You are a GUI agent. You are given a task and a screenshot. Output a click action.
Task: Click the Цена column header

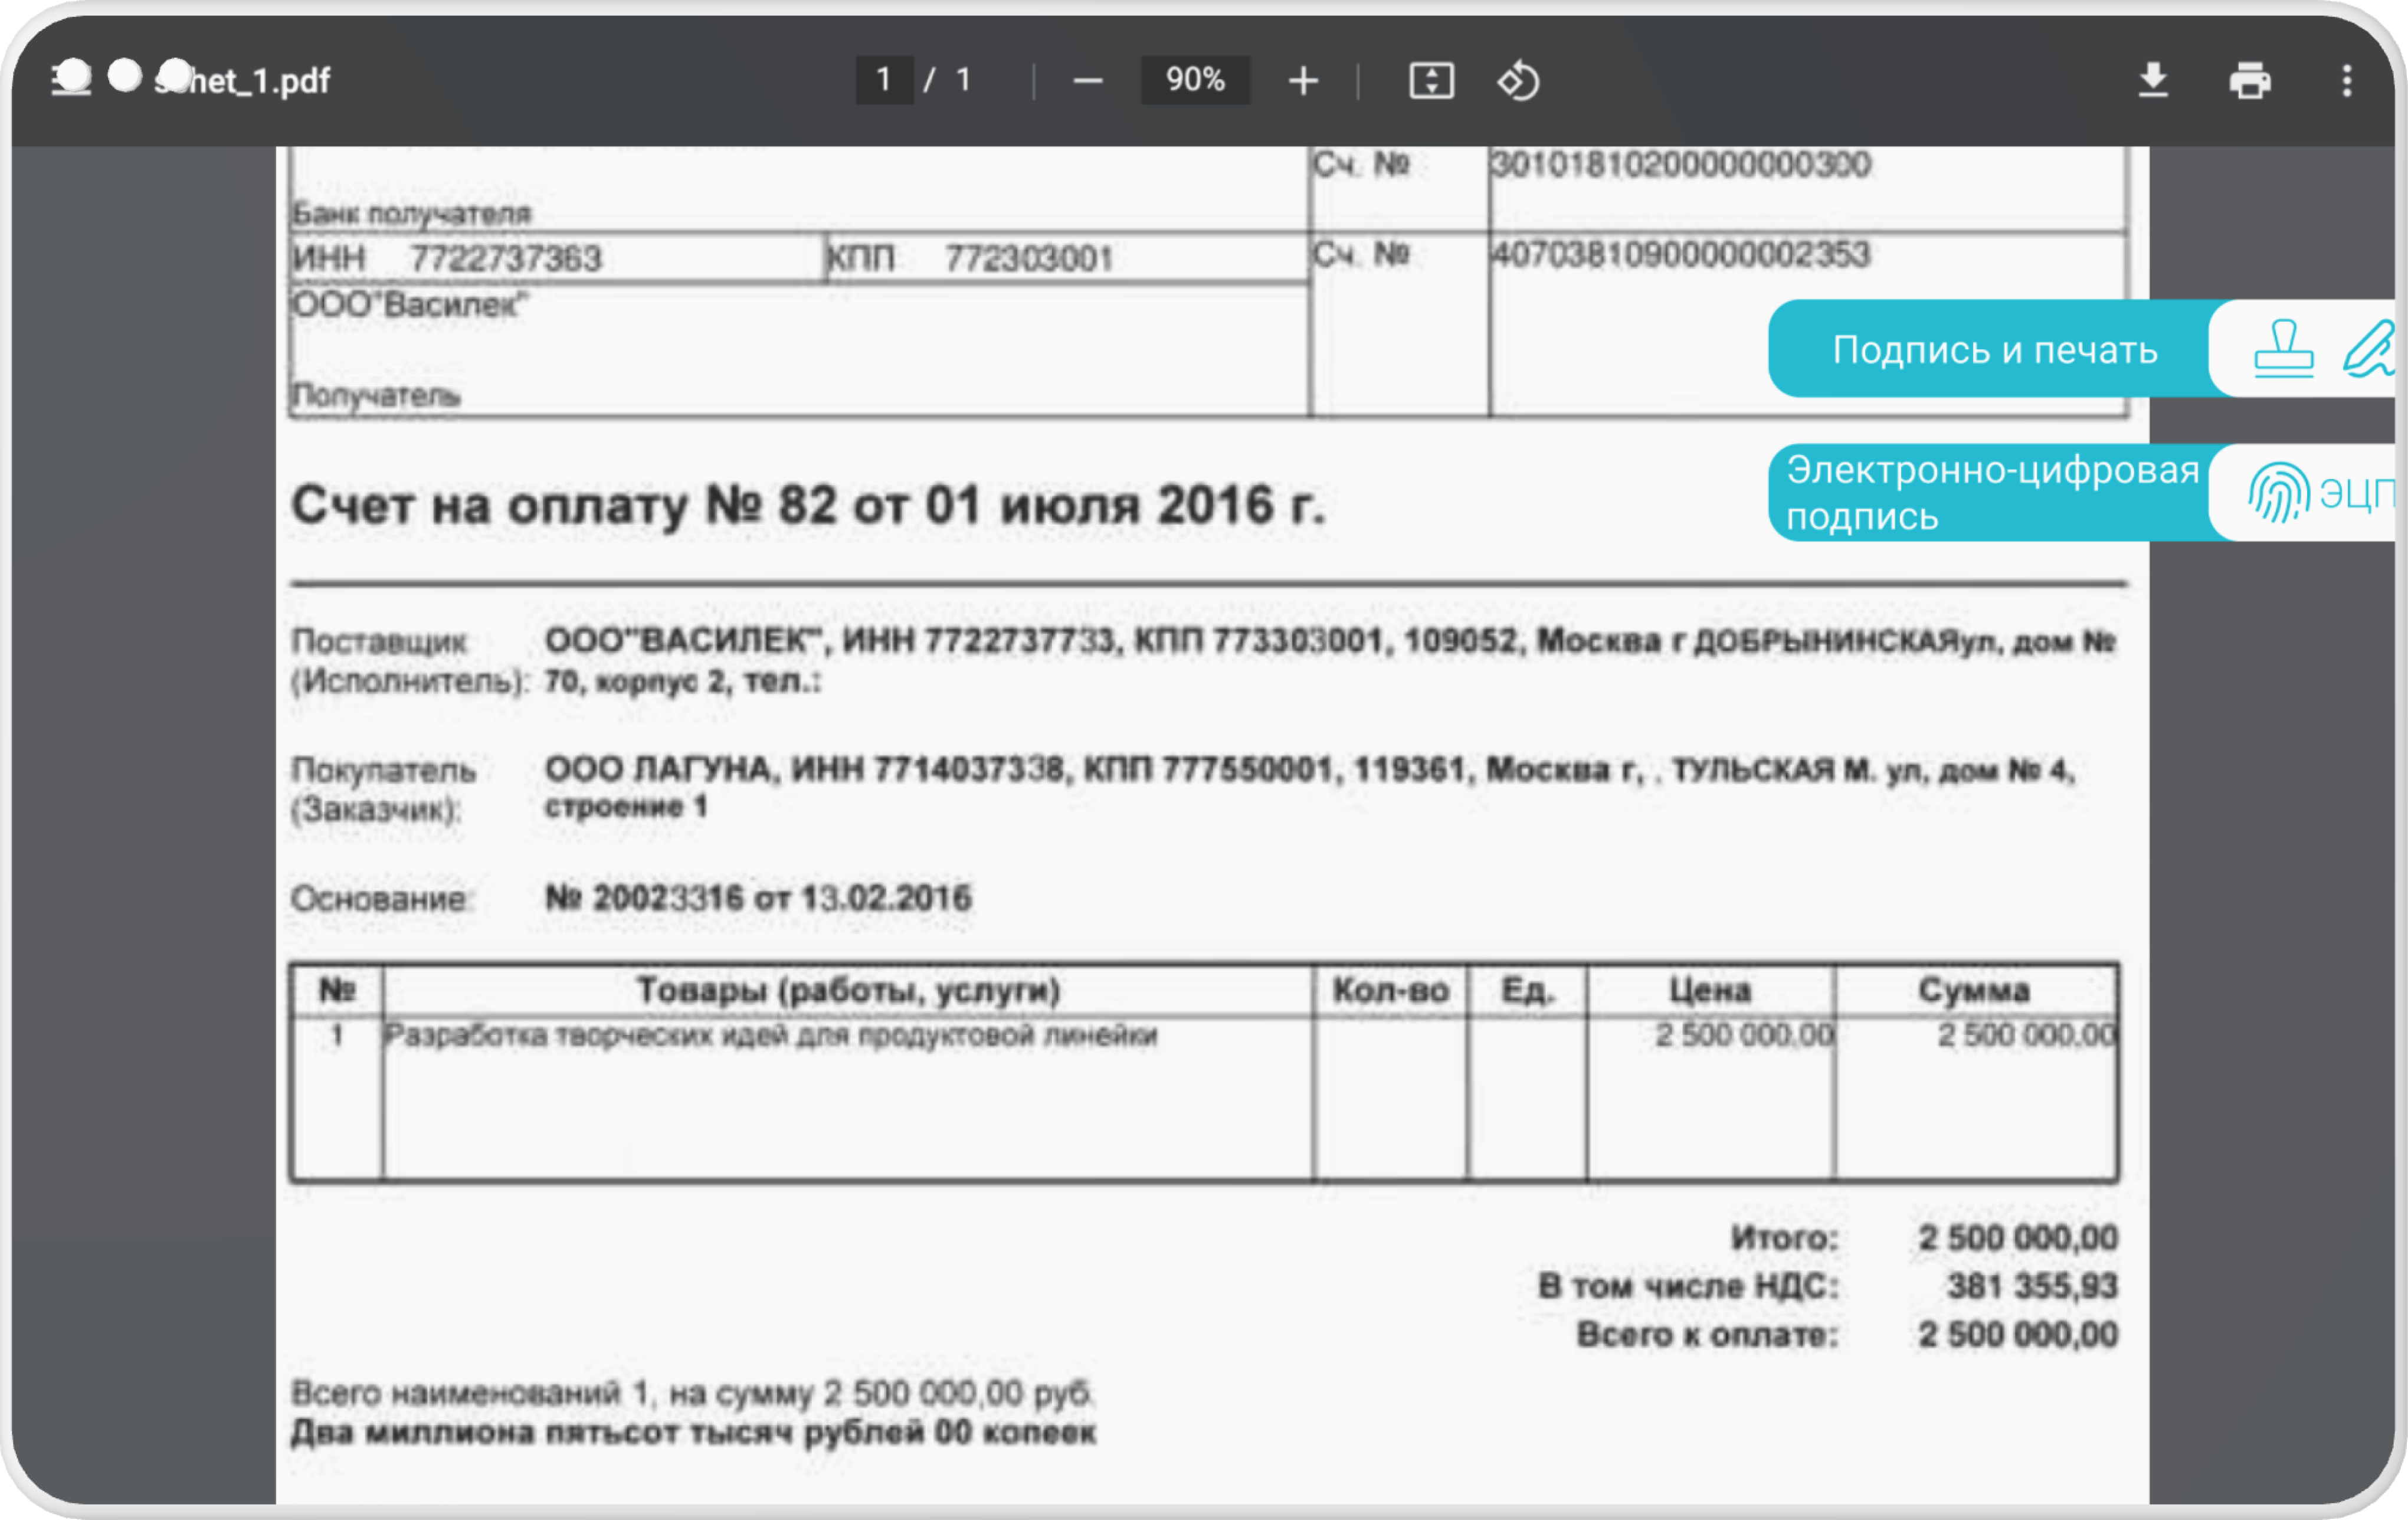(x=1710, y=990)
